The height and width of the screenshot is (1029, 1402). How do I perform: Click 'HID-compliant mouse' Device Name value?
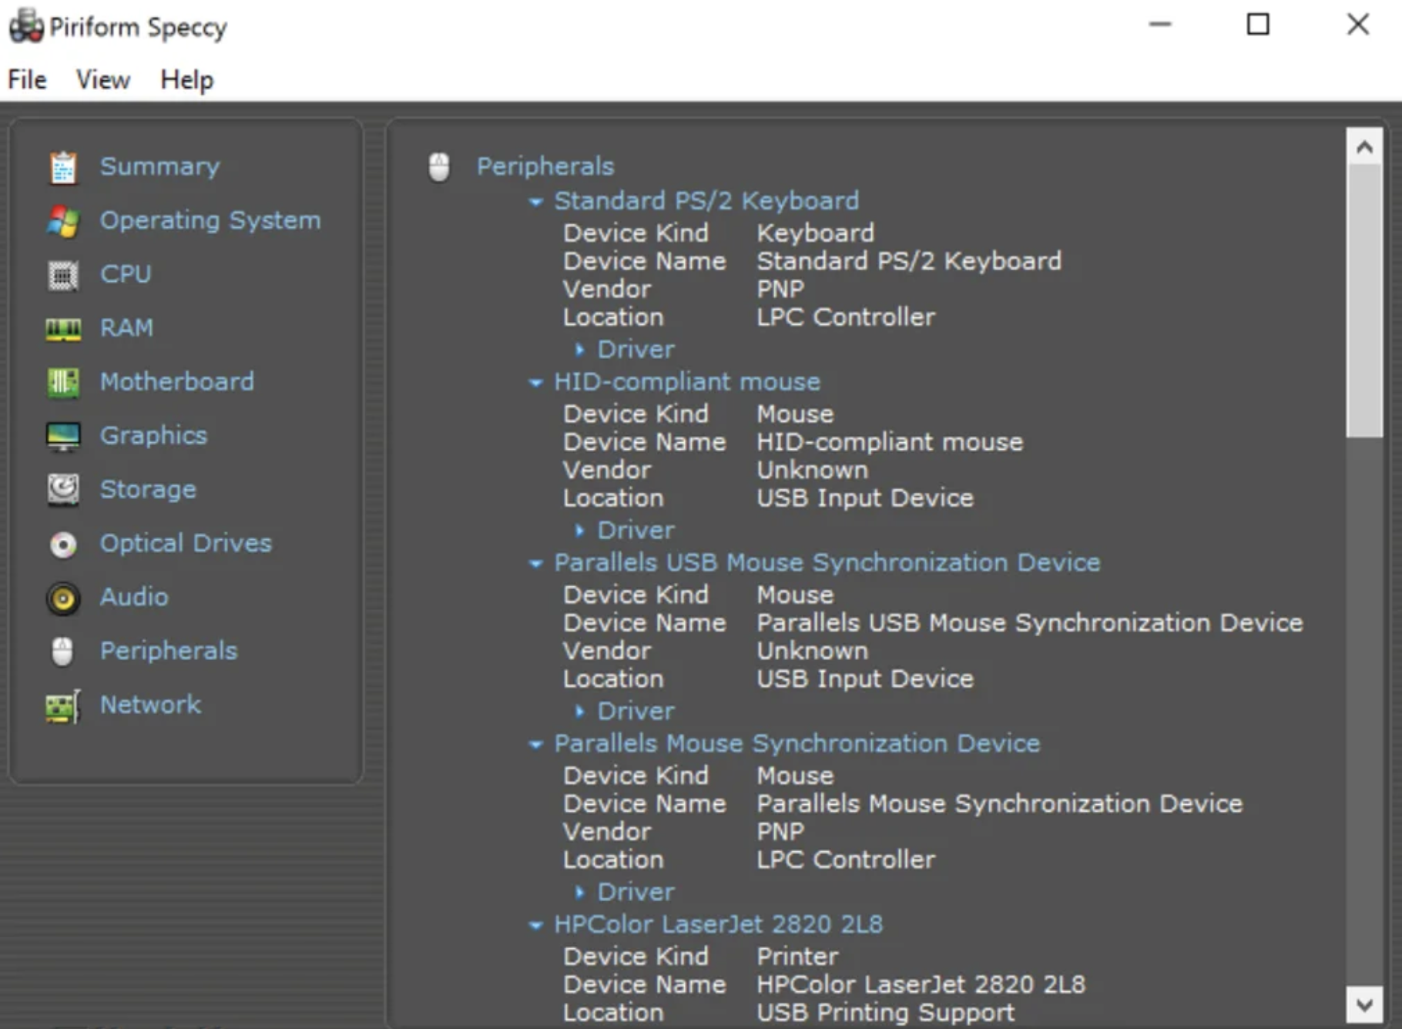(890, 442)
